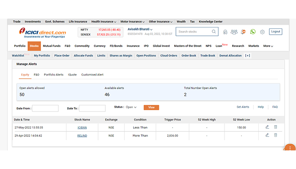The width and height of the screenshot is (296, 169).
Task: Expand the More menu in navigation
Action: click(268, 46)
